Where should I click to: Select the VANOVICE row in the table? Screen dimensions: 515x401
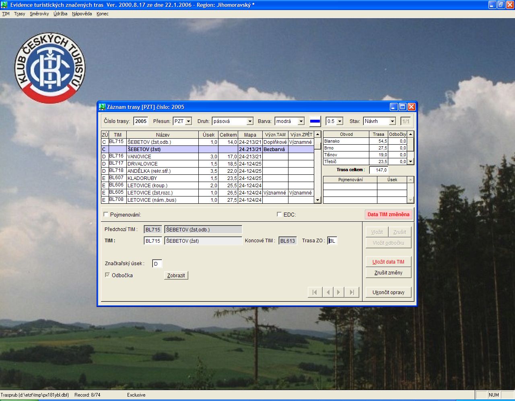coord(163,157)
